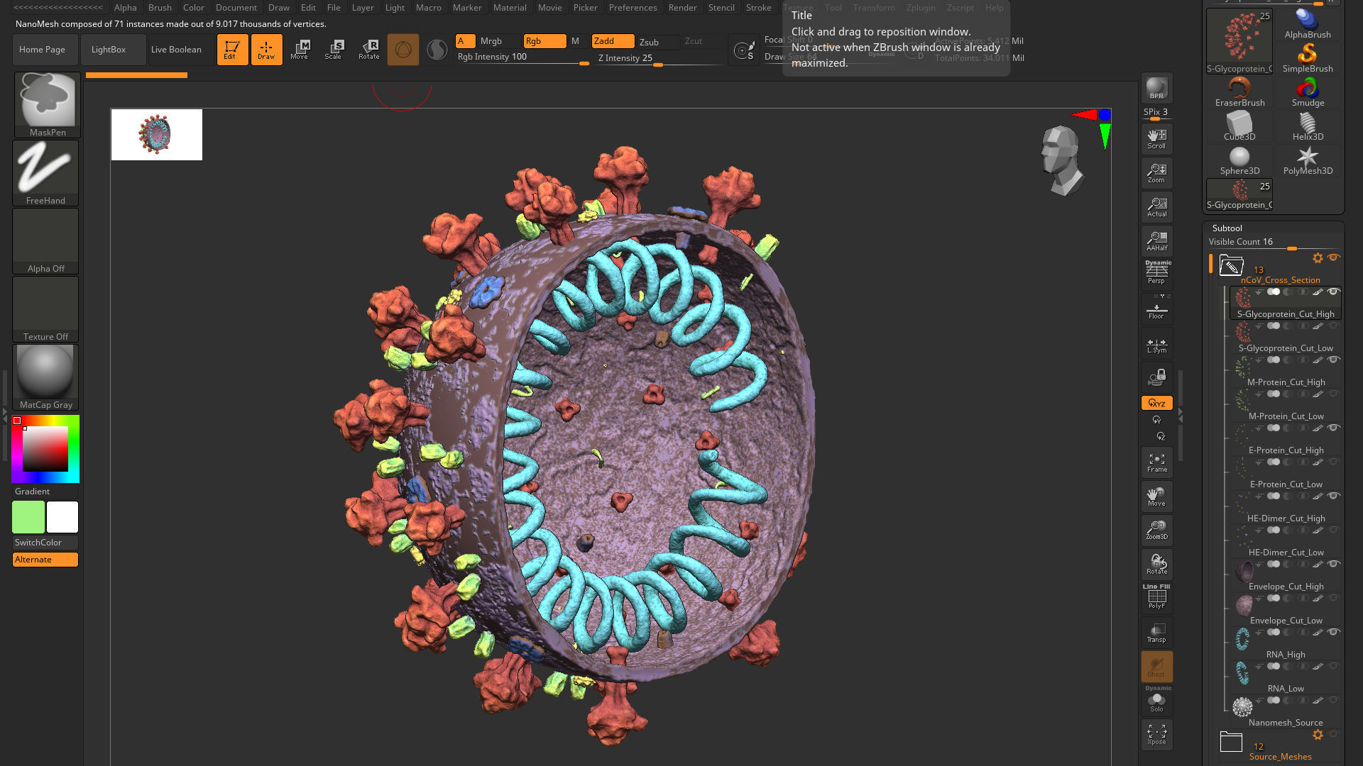This screenshot has width=1363, height=766.
Task: Select the Rotate tool in top shelf
Action: pos(368,50)
